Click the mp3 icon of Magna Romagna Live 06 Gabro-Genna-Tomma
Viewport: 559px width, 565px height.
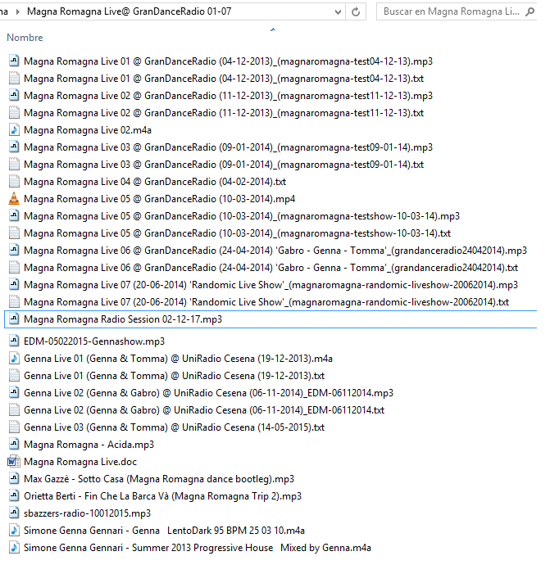coord(14,250)
